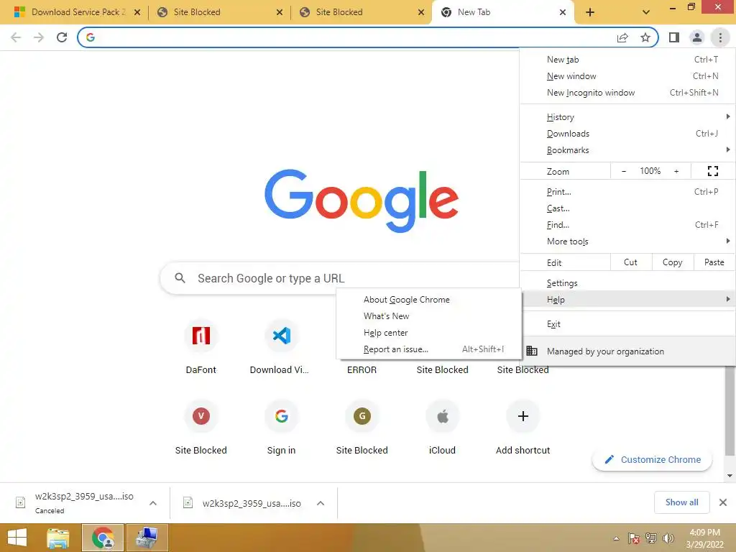The image size is (736, 552).
Task: Select New window menu item
Action: click(627, 76)
